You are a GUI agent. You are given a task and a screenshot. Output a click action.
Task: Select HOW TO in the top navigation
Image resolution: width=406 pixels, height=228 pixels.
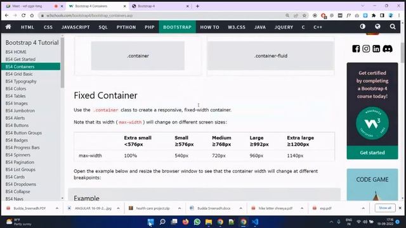pyautogui.click(x=210, y=27)
